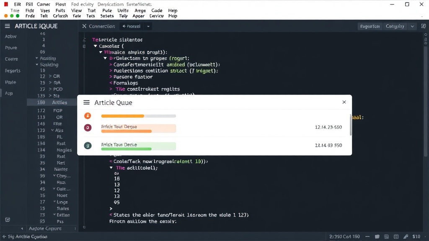Click the maroon status circle icon
Image resolution: width=429 pixels, height=241 pixels.
click(88, 128)
